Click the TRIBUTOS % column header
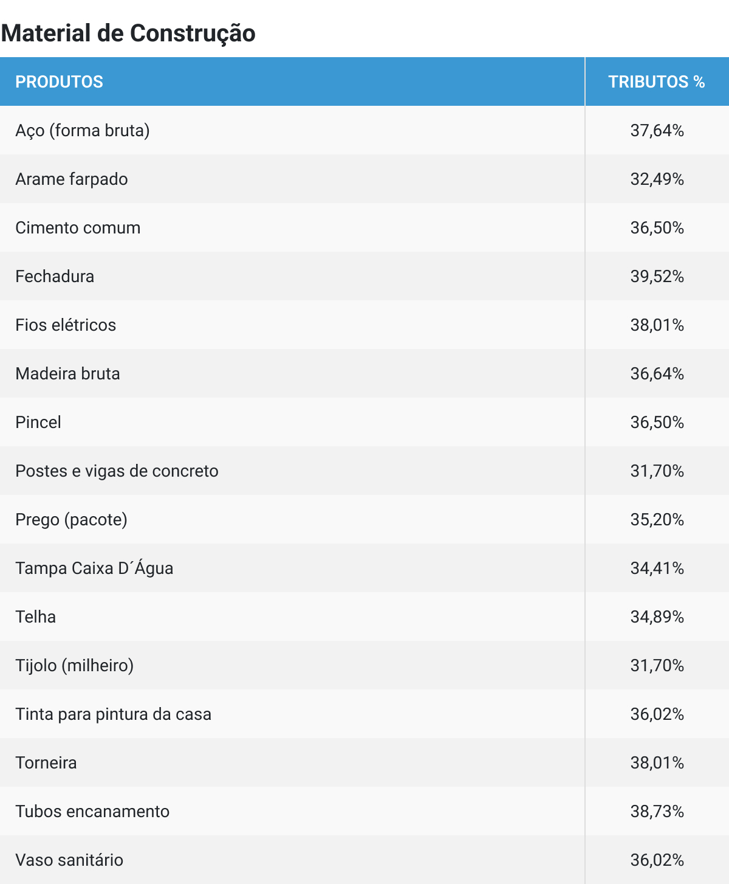 click(x=656, y=82)
